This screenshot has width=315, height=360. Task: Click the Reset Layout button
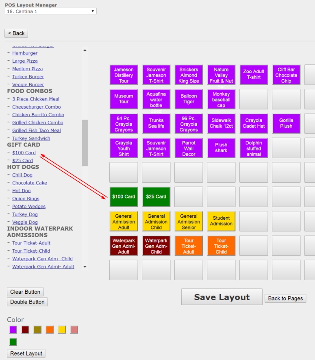(x=26, y=353)
